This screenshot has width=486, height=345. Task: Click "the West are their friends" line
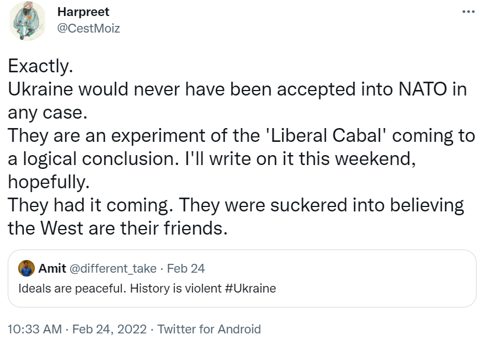117,228
